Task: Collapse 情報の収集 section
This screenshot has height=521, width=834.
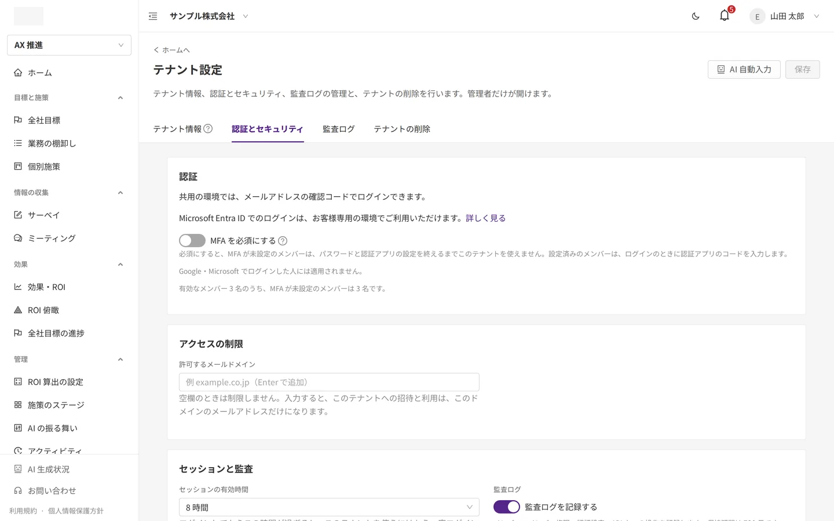Action: click(x=120, y=193)
